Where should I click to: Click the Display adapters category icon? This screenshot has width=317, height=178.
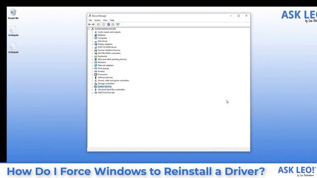tap(96, 44)
